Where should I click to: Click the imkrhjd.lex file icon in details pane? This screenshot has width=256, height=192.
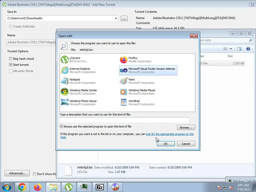[68, 170]
